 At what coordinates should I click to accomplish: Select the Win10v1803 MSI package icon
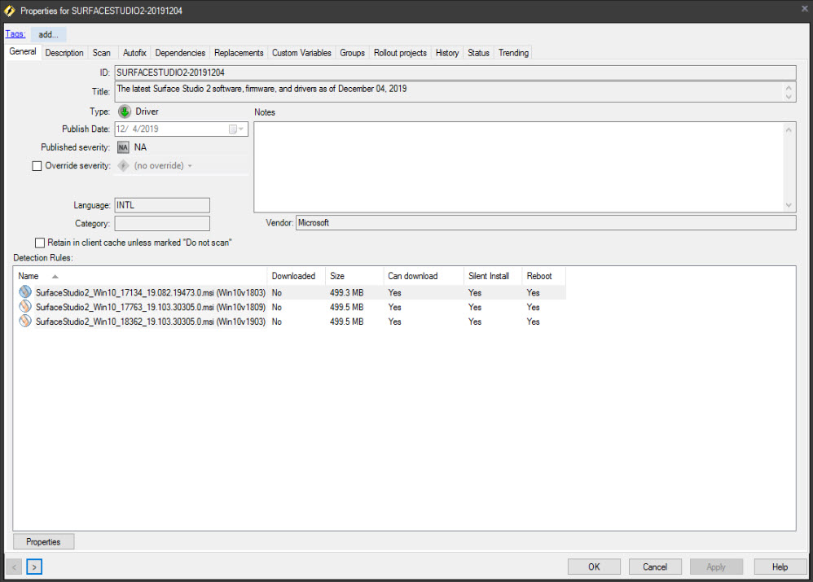click(x=25, y=292)
